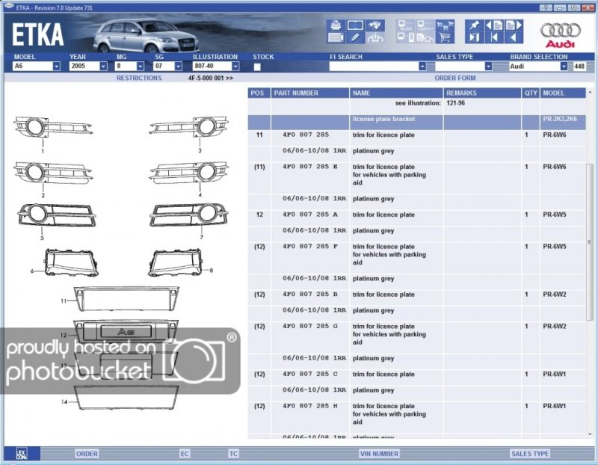Image resolution: width=598 pixels, height=465 pixels.
Task: Open the shopping cart icon
Action: tap(445, 37)
